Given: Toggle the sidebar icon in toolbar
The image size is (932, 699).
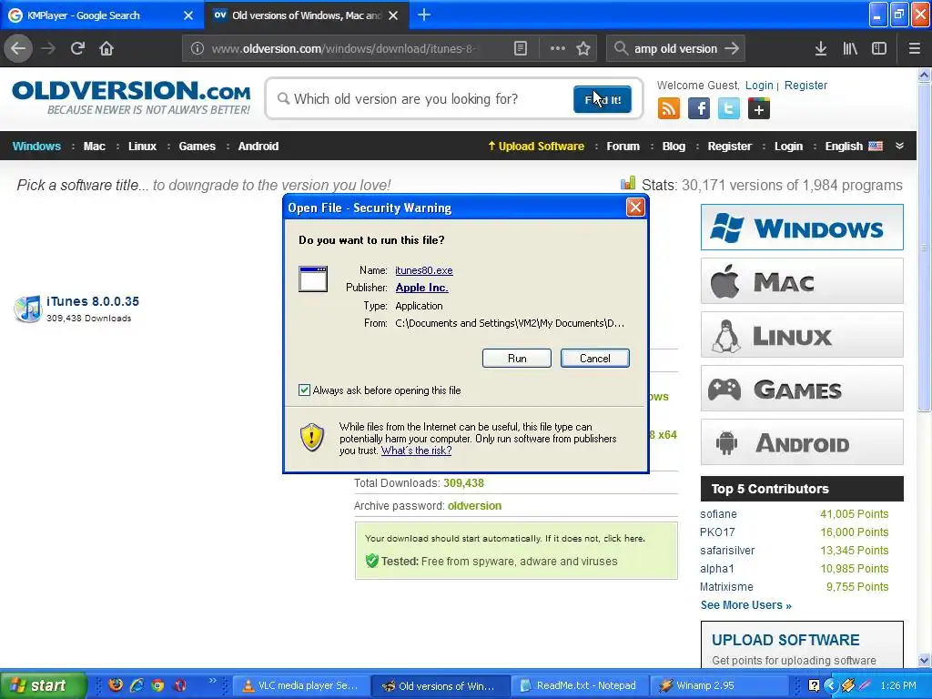Looking at the screenshot, I should pyautogui.click(x=879, y=49).
